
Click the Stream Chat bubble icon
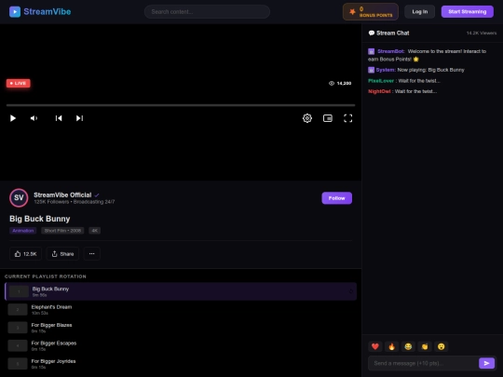click(372, 33)
